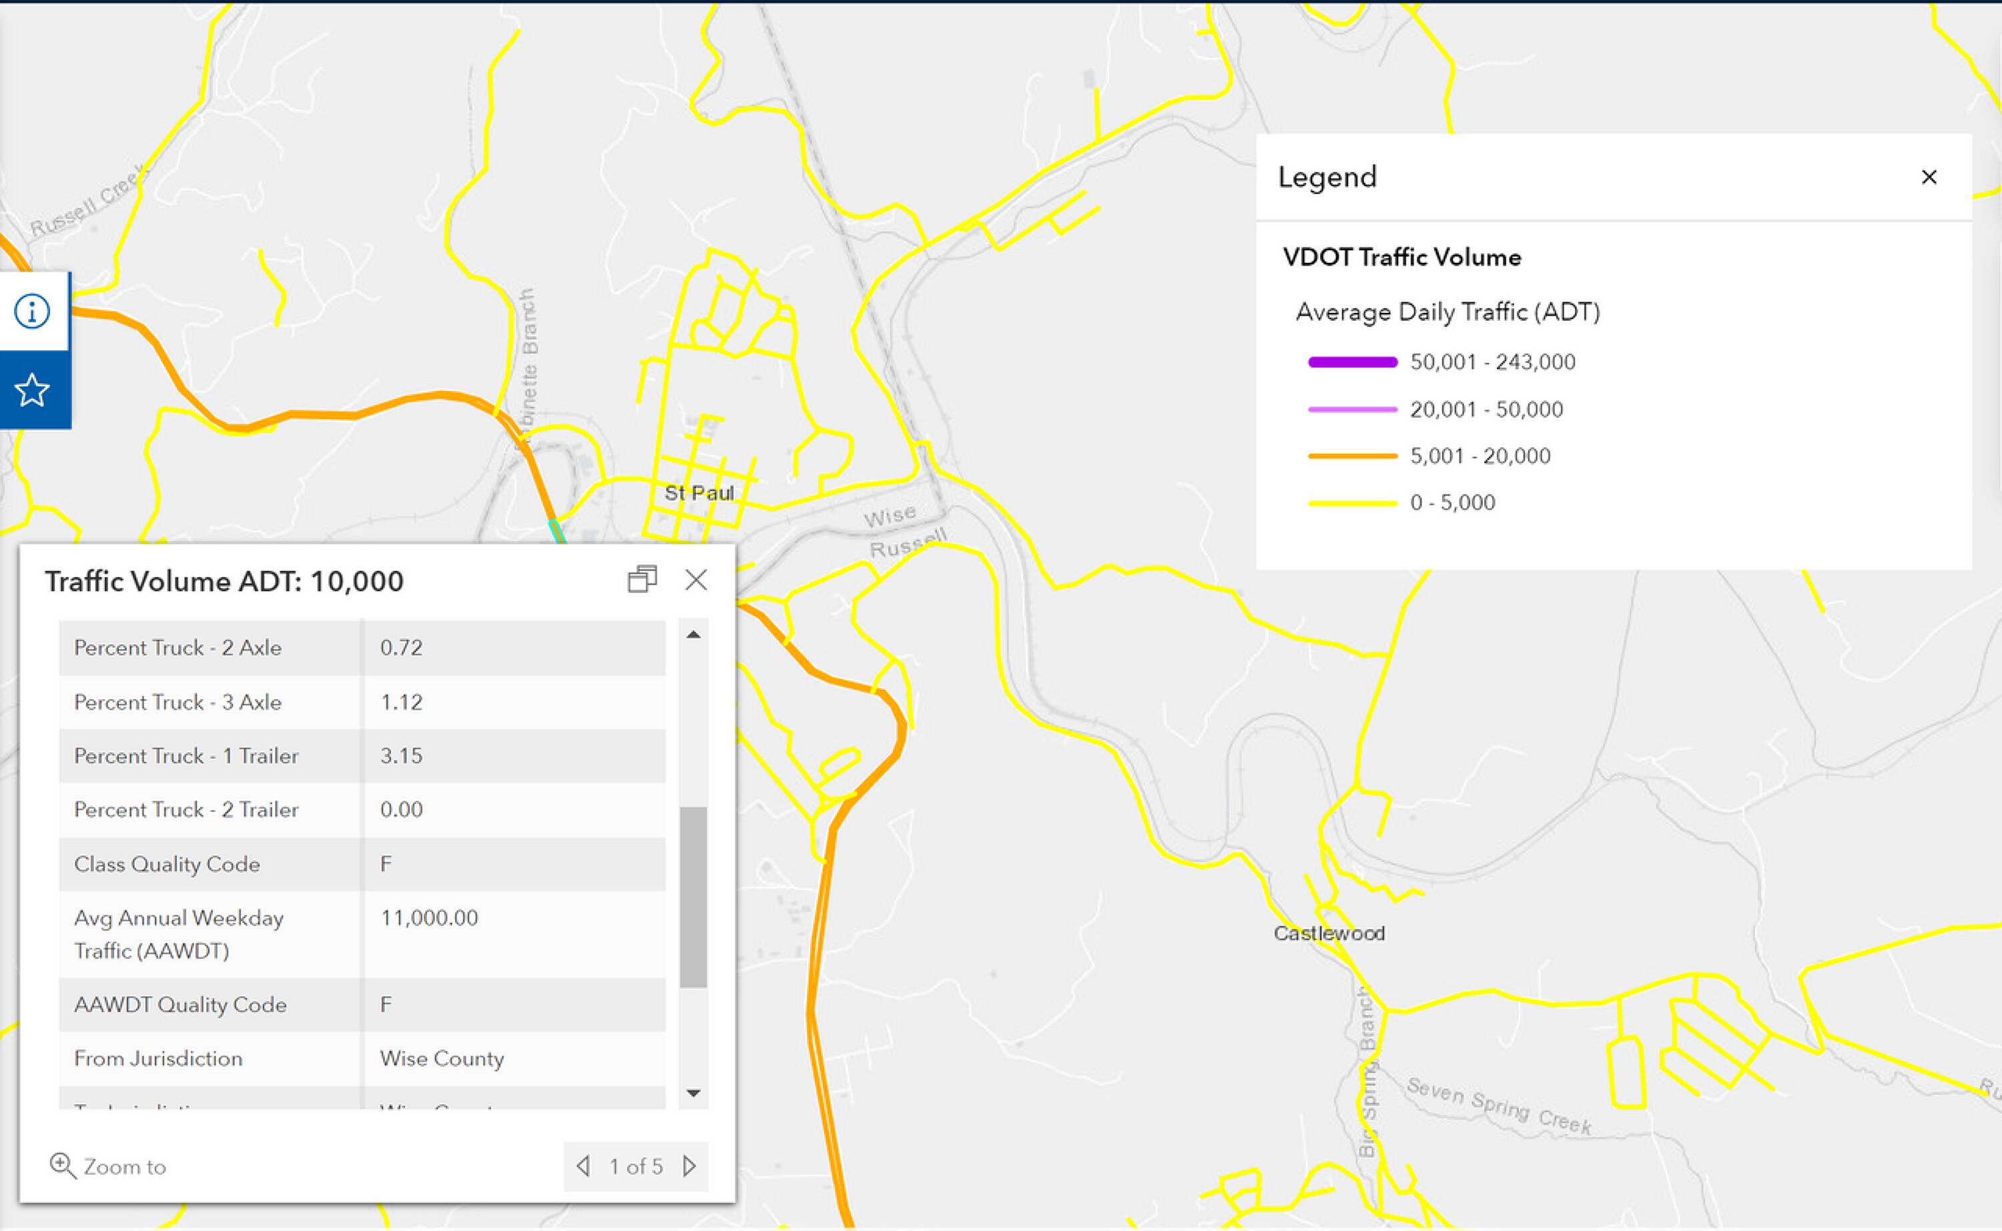Image resolution: width=2002 pixels, height=1231 pixels.
Task: Dock the Traffic Volume popup
Action: click(643, 580)
